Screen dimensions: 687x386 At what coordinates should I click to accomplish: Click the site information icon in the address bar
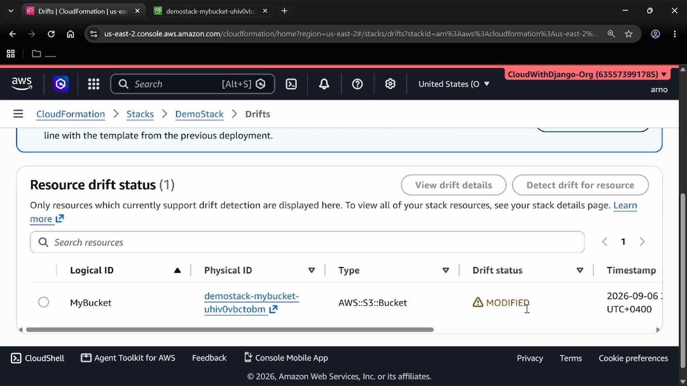coord(94,34)
